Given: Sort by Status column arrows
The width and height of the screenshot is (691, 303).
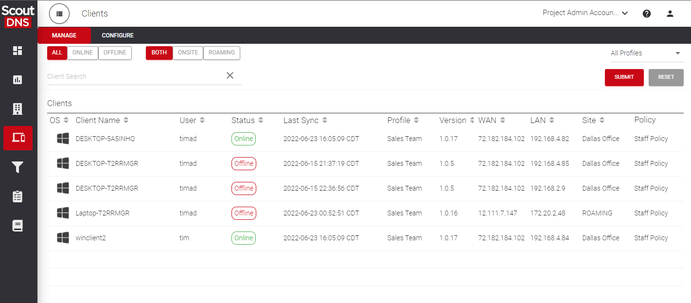Looking at the screenshot, I should click(x=261, y=120).
